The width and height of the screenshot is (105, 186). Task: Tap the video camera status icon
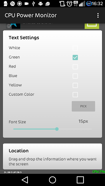[27, 4]
